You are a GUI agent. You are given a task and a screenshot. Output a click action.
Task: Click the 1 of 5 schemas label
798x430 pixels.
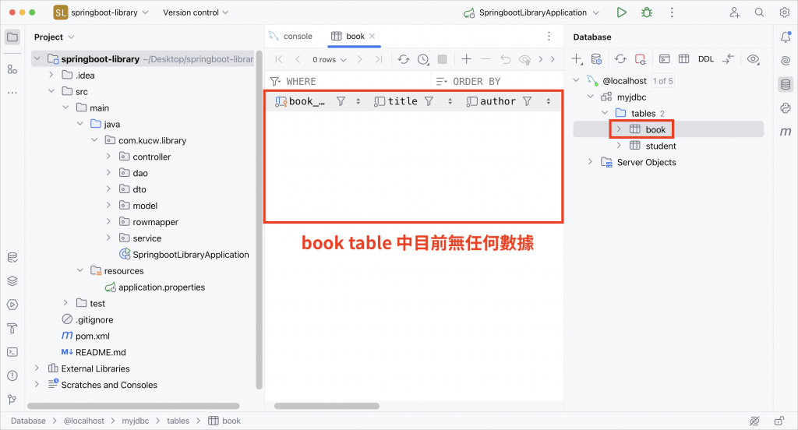[x=662, y=81]
